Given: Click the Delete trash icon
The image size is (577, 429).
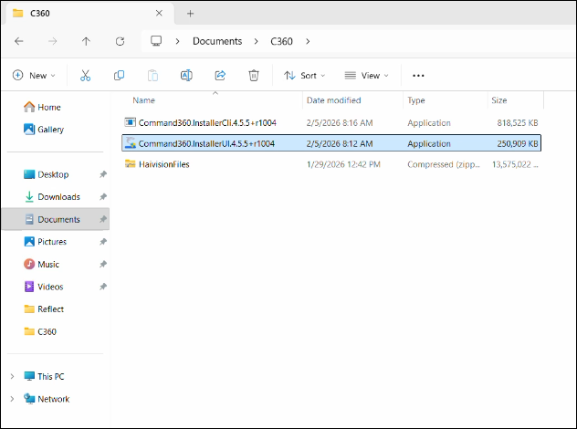Looking at the screenshot, I should coord(254,76).
